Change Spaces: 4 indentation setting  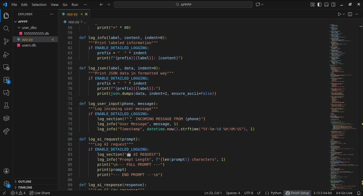(233, 193)
